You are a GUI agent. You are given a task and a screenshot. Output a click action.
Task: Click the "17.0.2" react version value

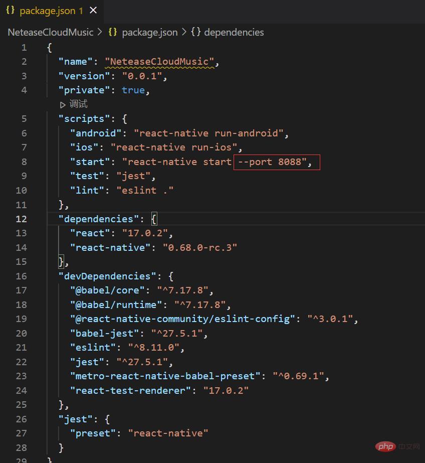(x=145, y=233)
